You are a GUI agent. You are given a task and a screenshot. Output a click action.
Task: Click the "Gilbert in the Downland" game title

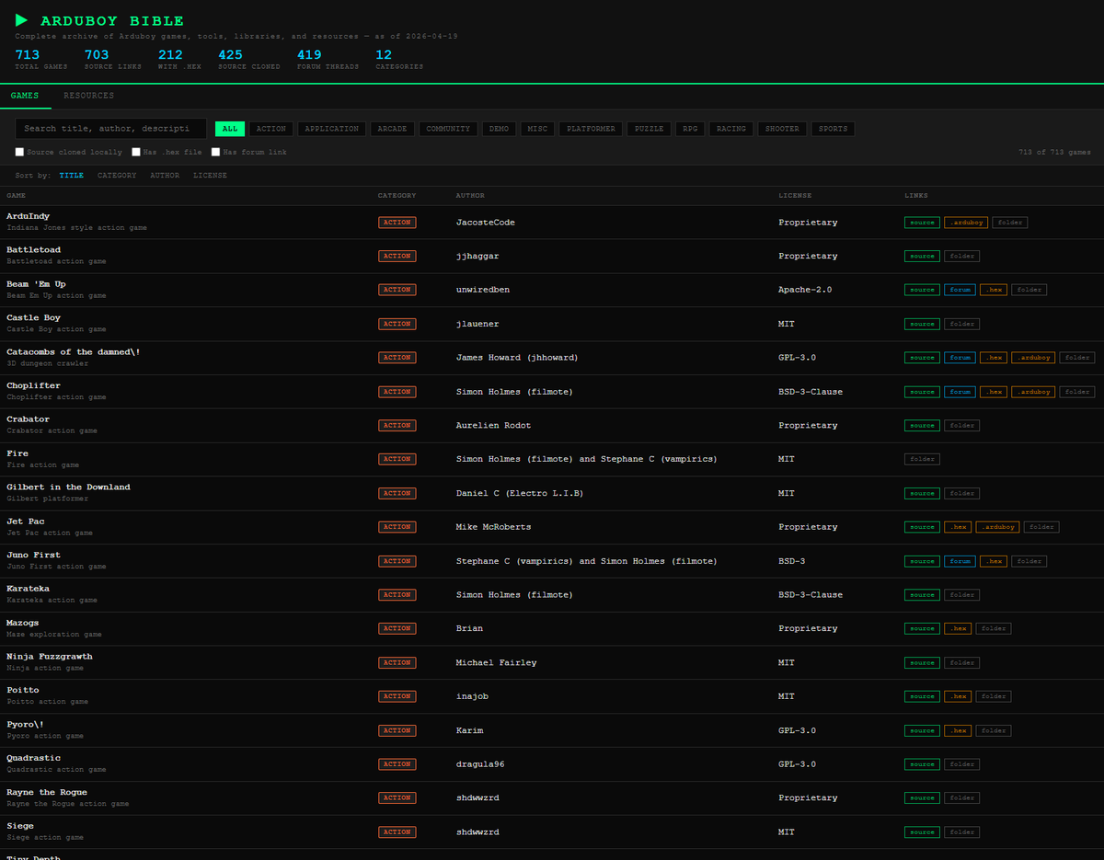point(68,487)
